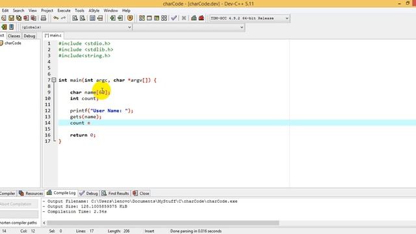Click the Goto Function toolbar icon

click(x=92, y=18)
